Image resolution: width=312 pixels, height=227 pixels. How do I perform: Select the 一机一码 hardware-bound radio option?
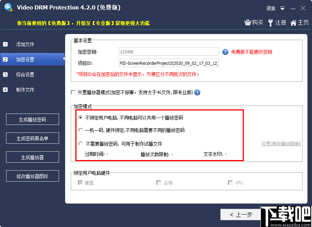[80, 129]
